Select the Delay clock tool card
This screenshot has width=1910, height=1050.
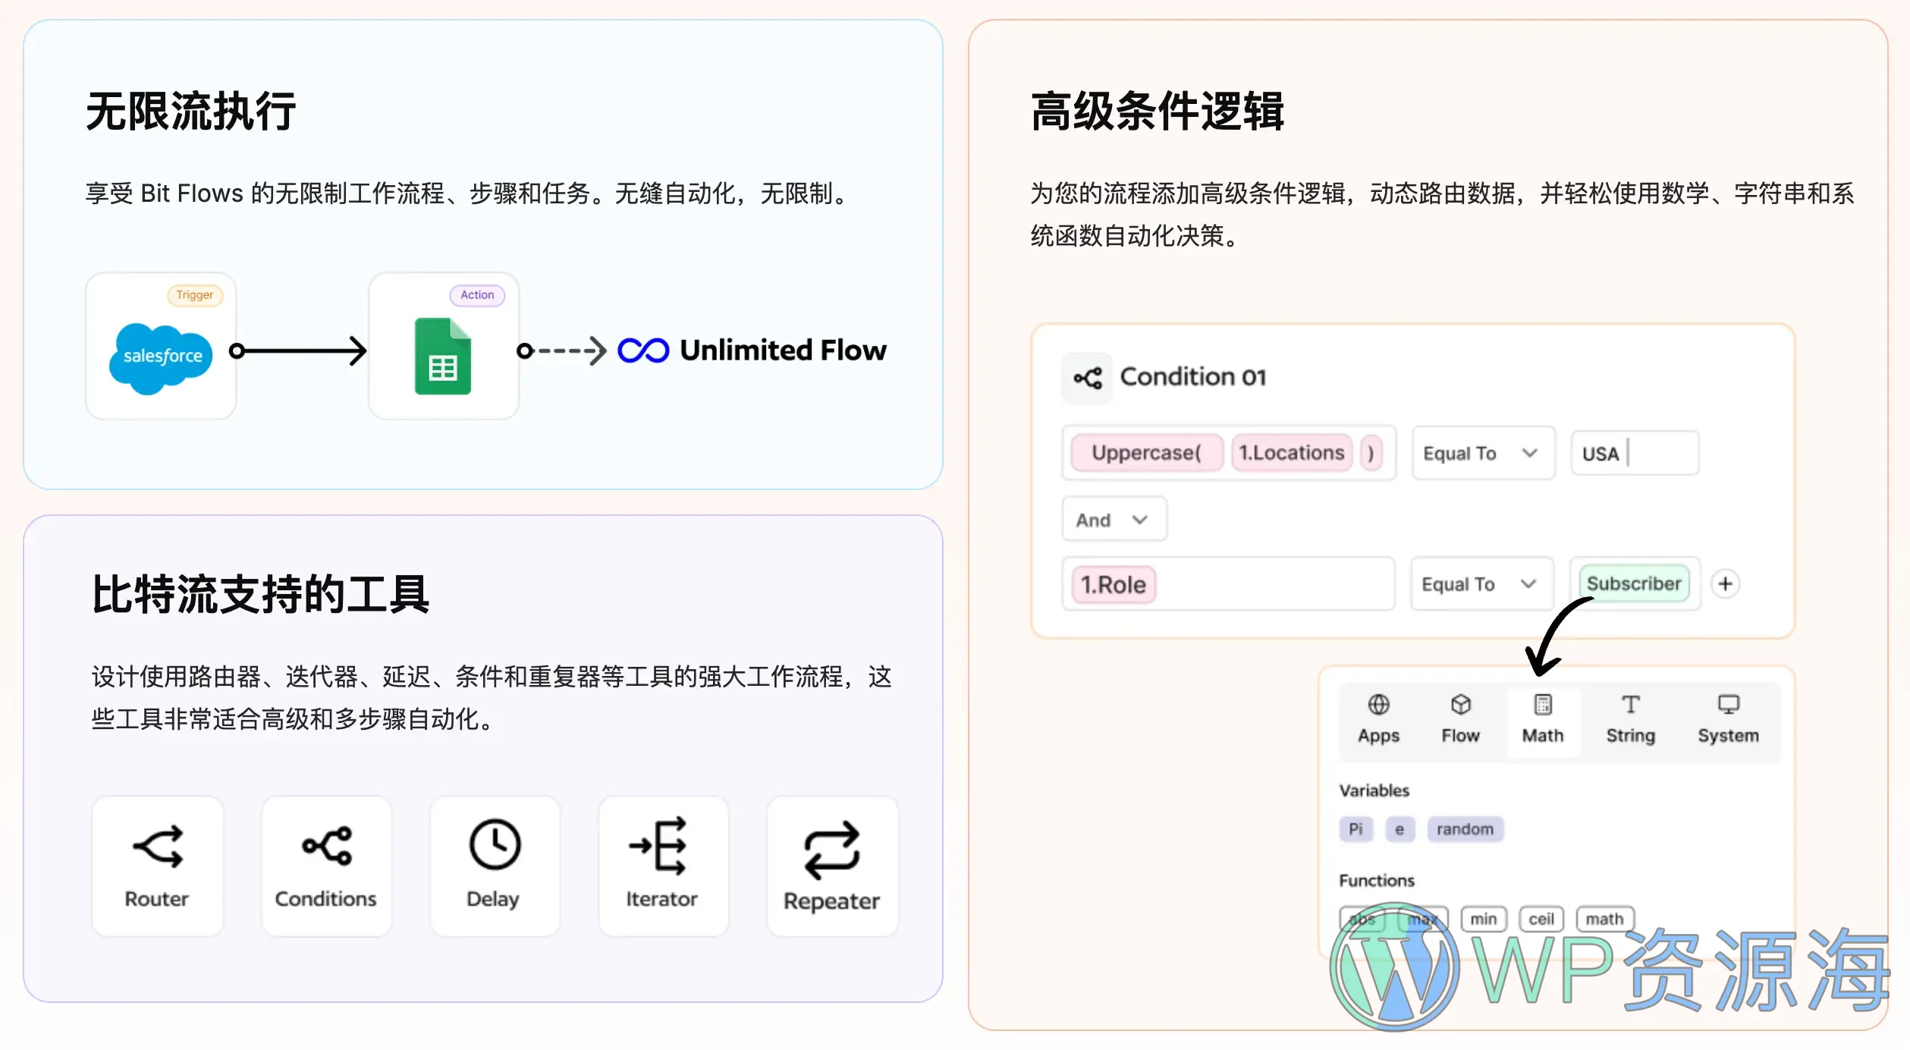(x=495, y=866)
